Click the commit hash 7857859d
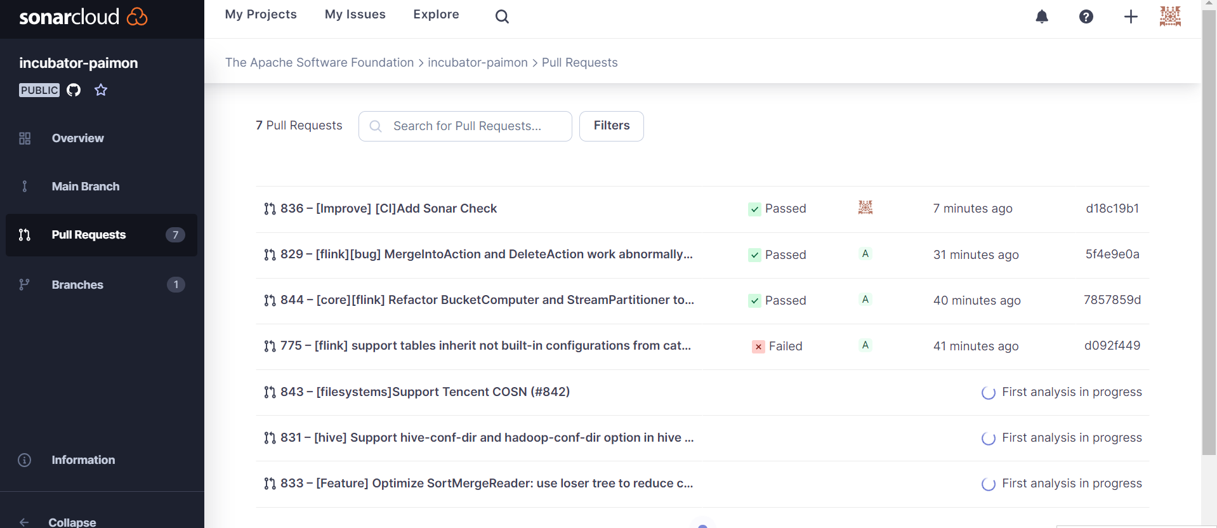This screenshot has height=528, width=1217. click(1112, 300)
